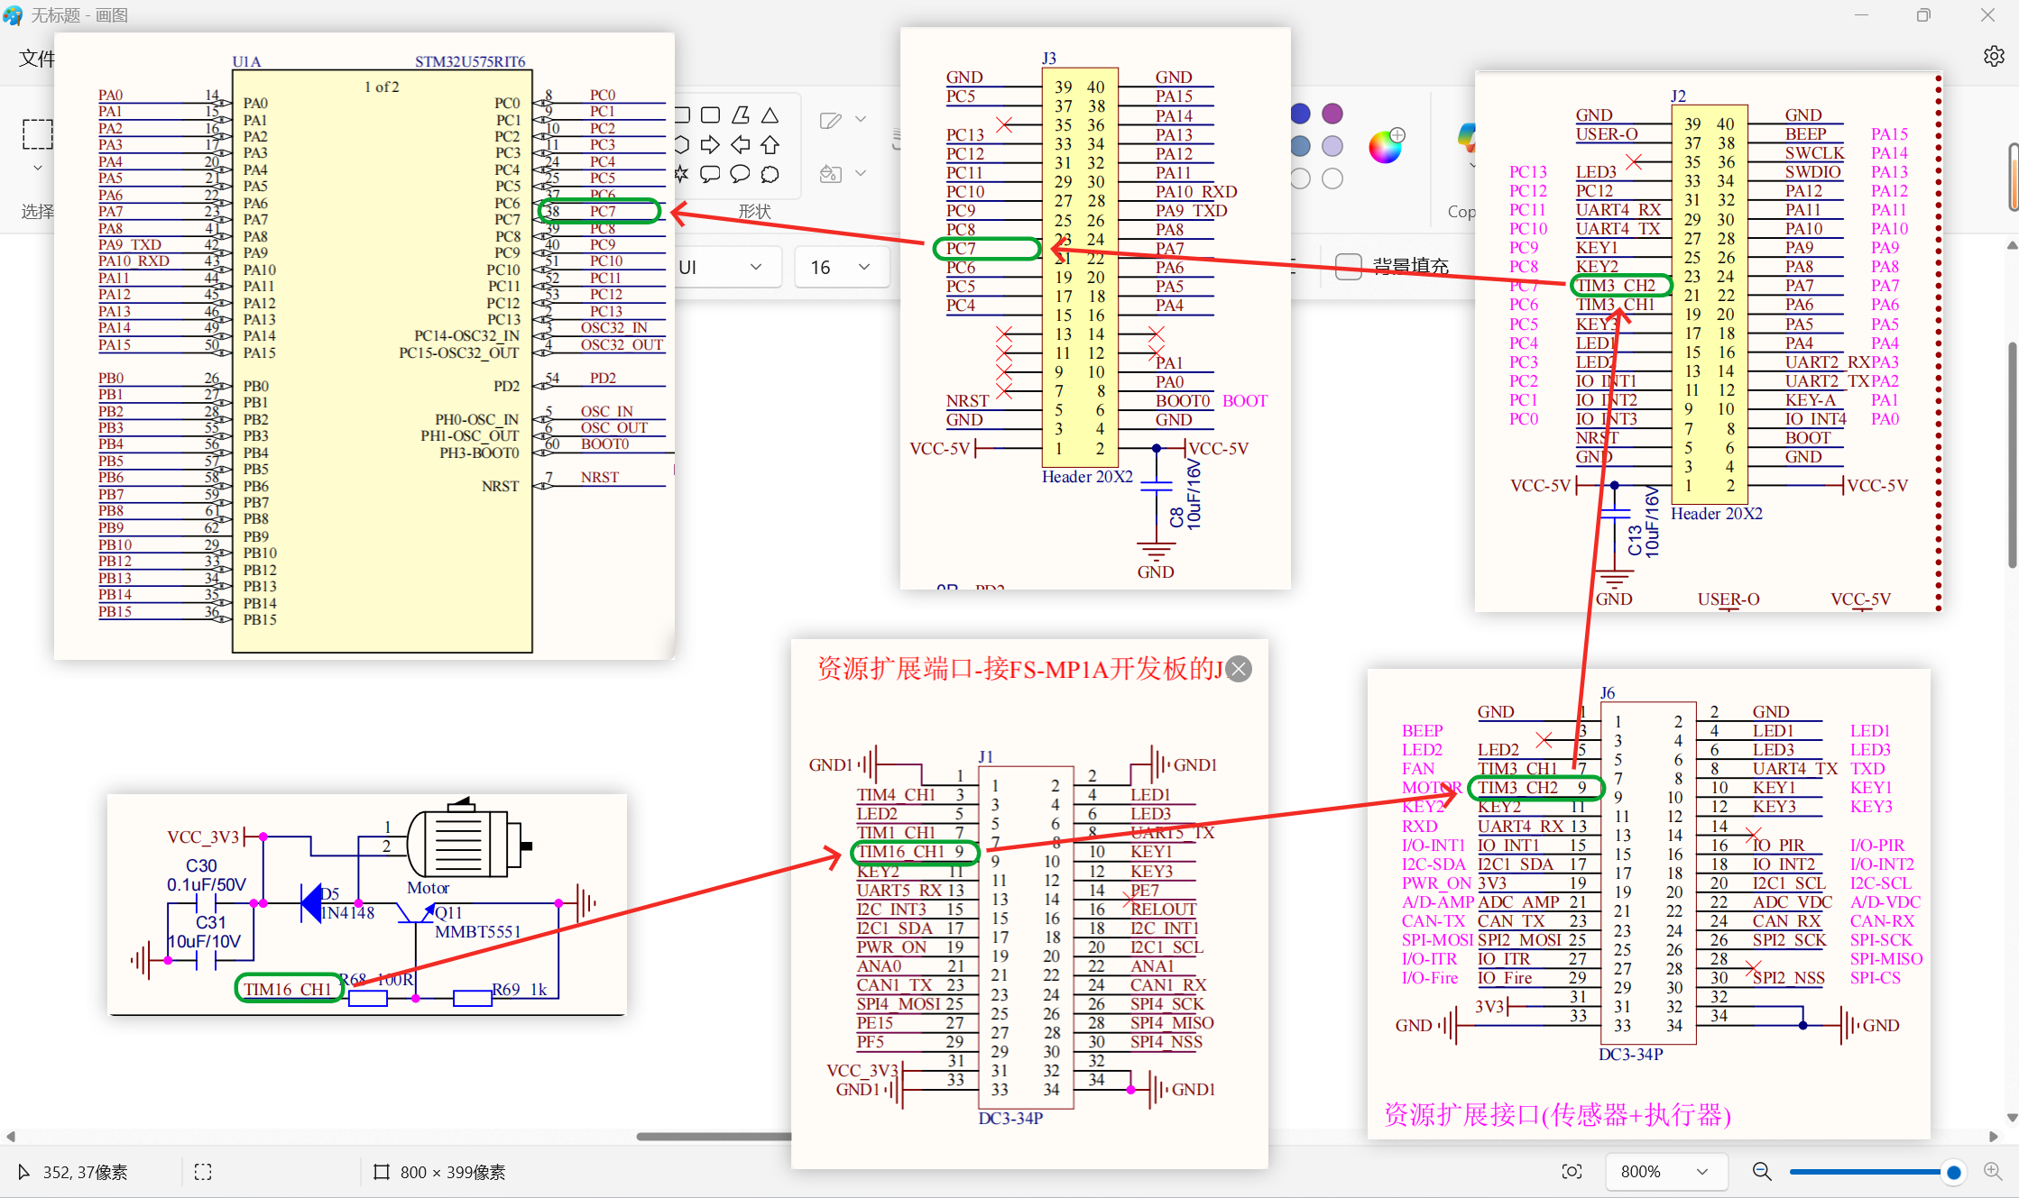Click the shape fill bucket icon
Image resolution: width=2019 pixels, height=1198 pixels.
click(x=831, y=173)
